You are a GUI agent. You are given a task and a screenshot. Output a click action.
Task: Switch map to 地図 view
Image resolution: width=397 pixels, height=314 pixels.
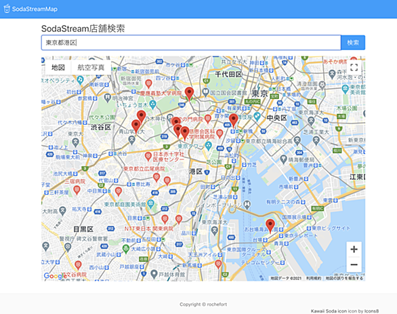click(x=58, y=67)
